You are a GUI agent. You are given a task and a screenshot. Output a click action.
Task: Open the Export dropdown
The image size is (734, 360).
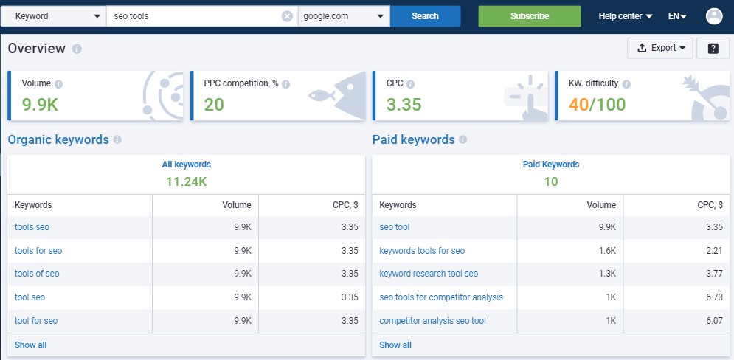click(660, 48)
